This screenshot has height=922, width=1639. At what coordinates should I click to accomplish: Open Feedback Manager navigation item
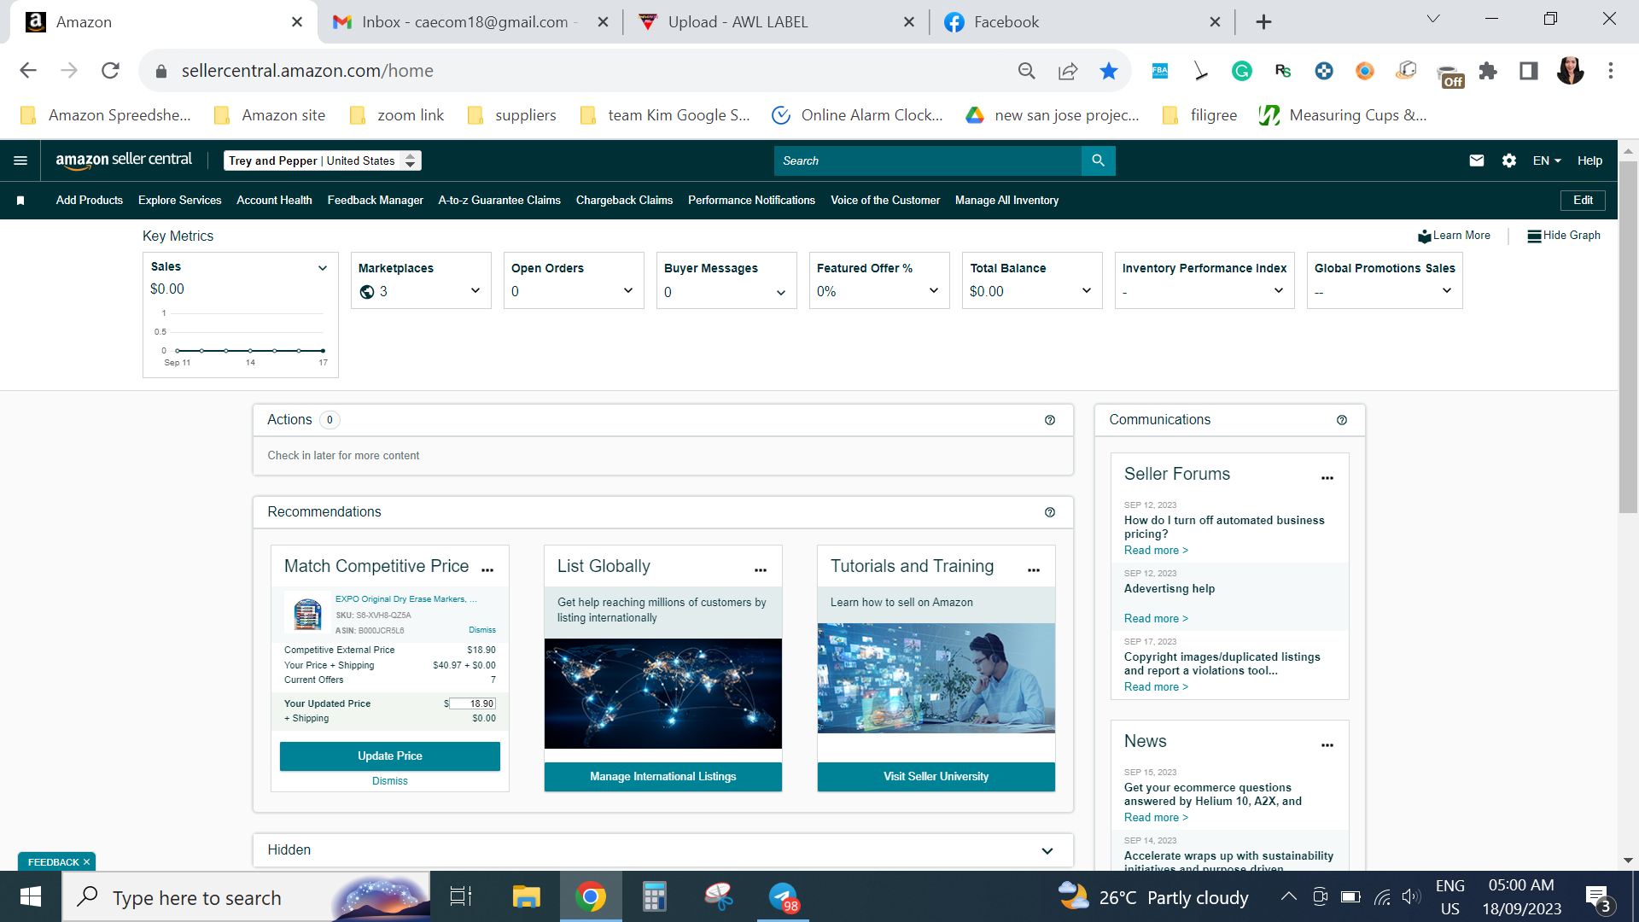click(x=376, y=201)
